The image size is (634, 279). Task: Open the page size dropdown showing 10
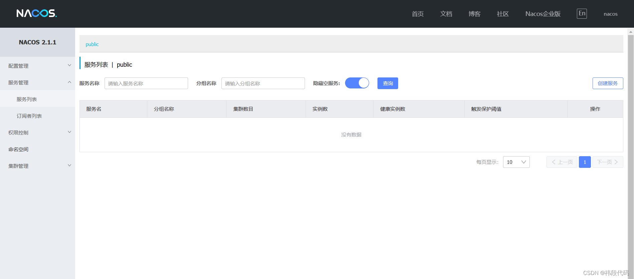click(x=516, y=162)
